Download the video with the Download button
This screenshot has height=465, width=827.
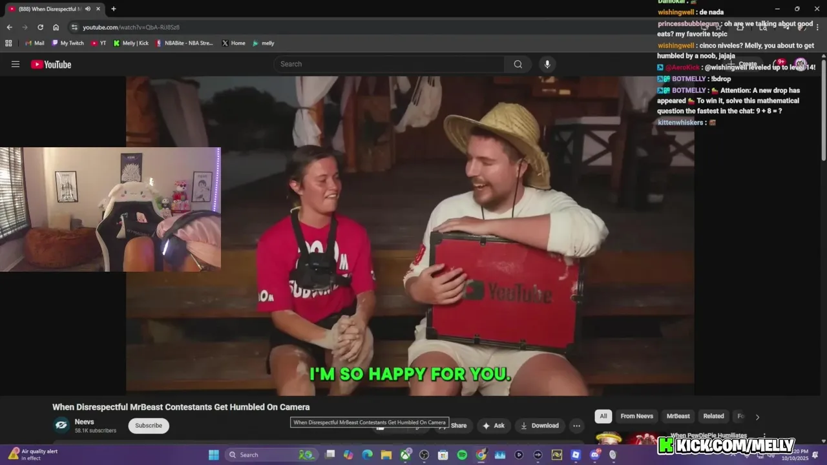pyautogui.click(x=539, y=426)
